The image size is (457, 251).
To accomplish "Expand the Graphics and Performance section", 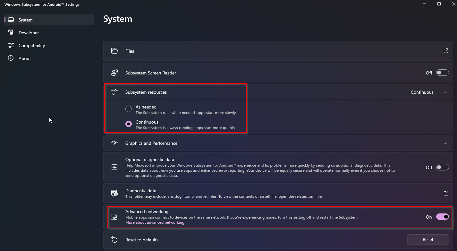I will [x=445, y=143].
